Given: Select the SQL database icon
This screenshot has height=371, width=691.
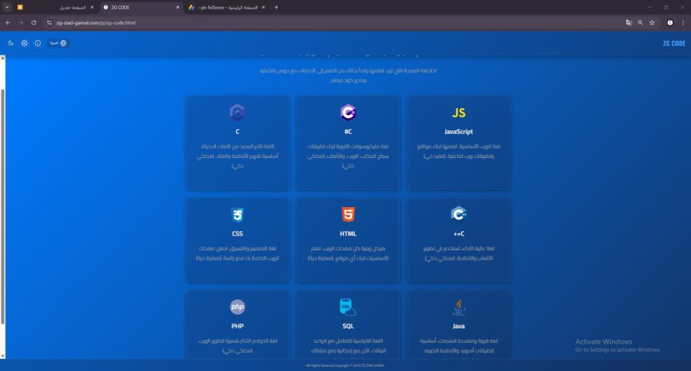Looking at the screenshot, I should [x=348, y=307].
